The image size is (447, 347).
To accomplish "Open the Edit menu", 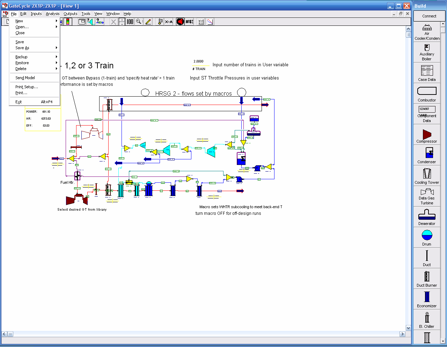I will (x=23, y=14).
